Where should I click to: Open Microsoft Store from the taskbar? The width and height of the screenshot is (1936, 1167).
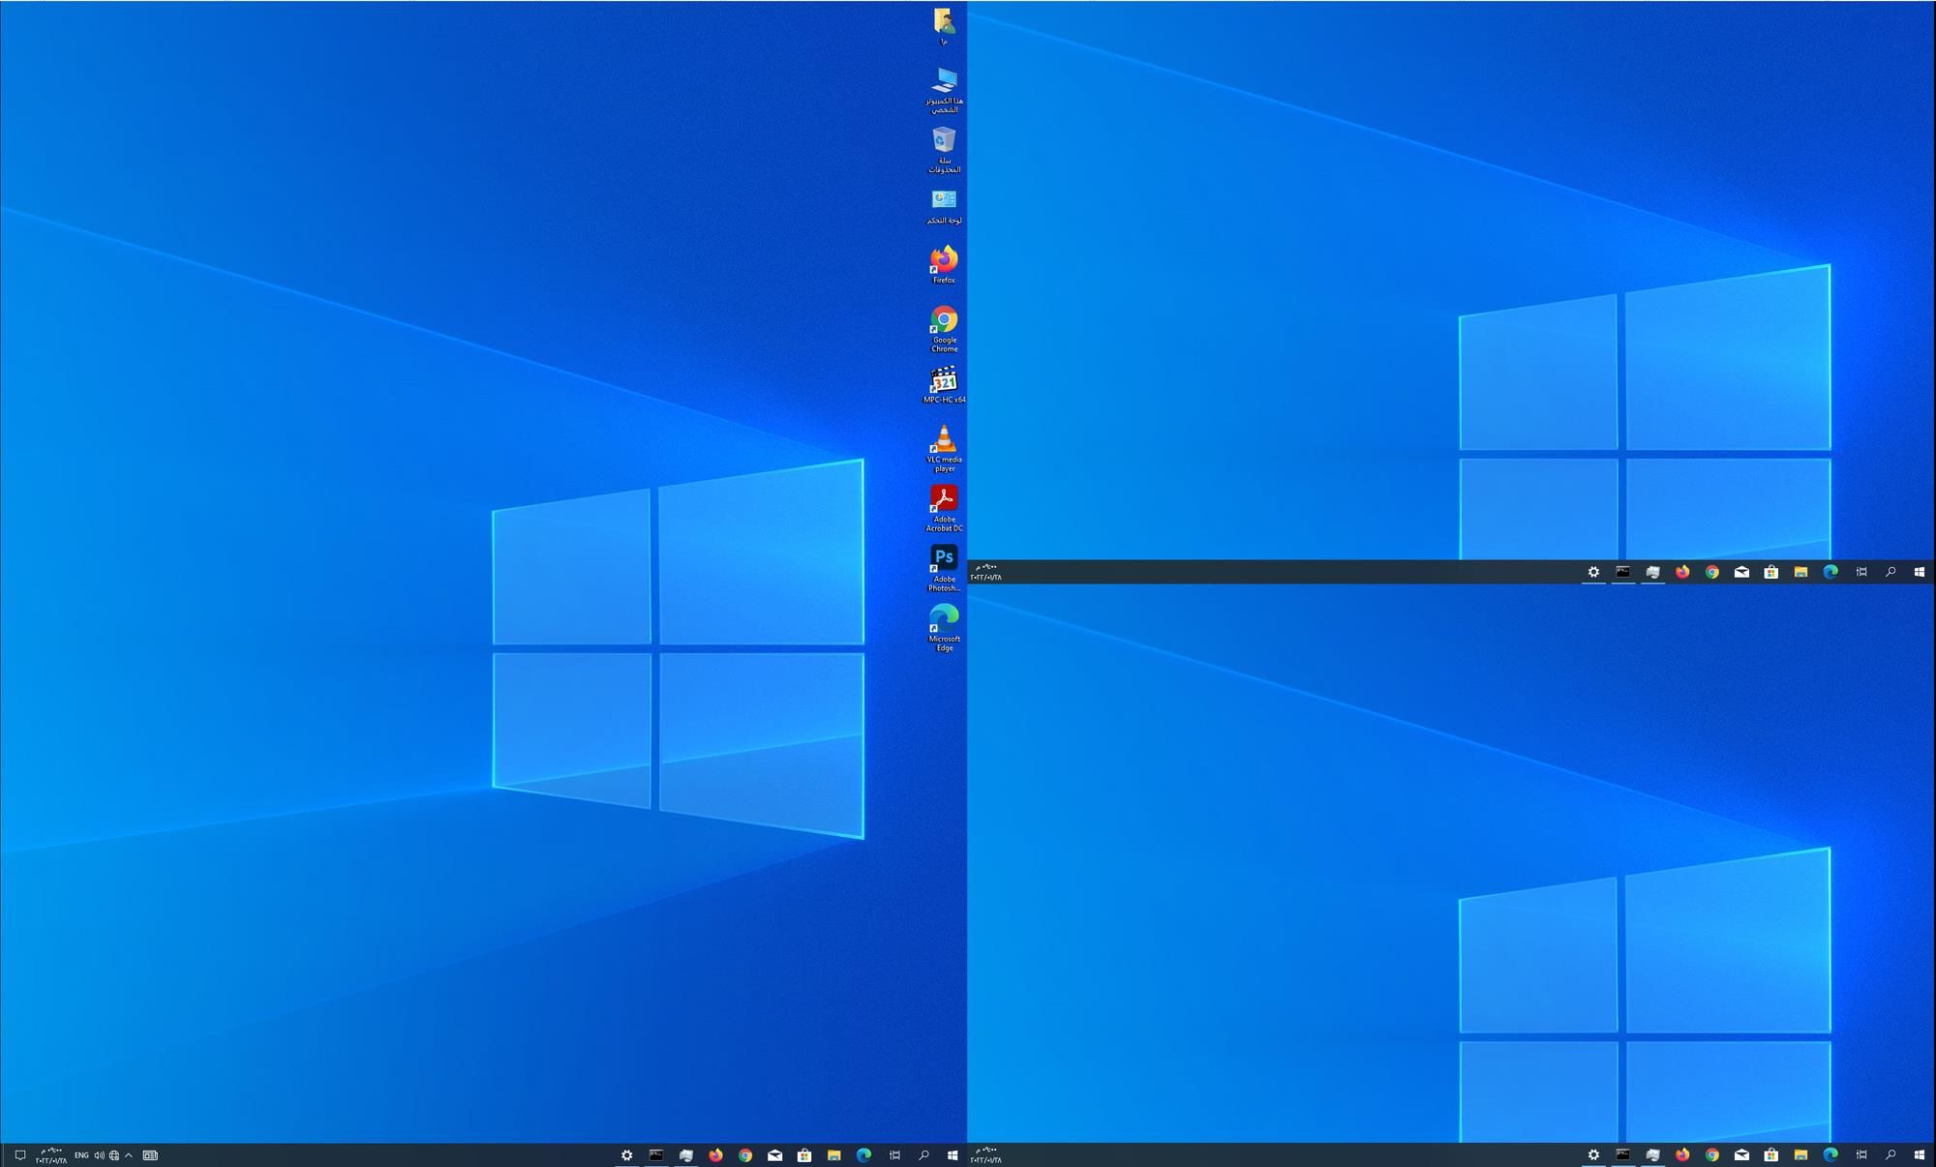pos(803,1154)
